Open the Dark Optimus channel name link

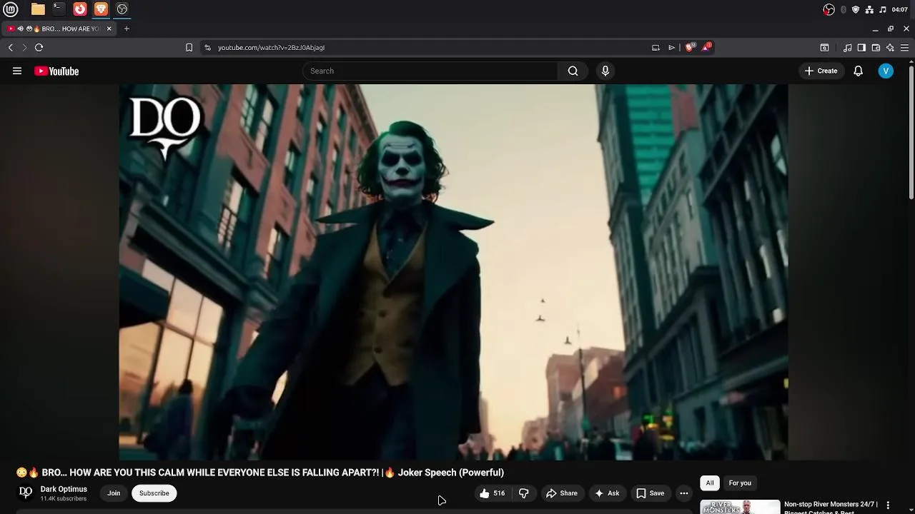pyautogui.click(x=64, y=489)
